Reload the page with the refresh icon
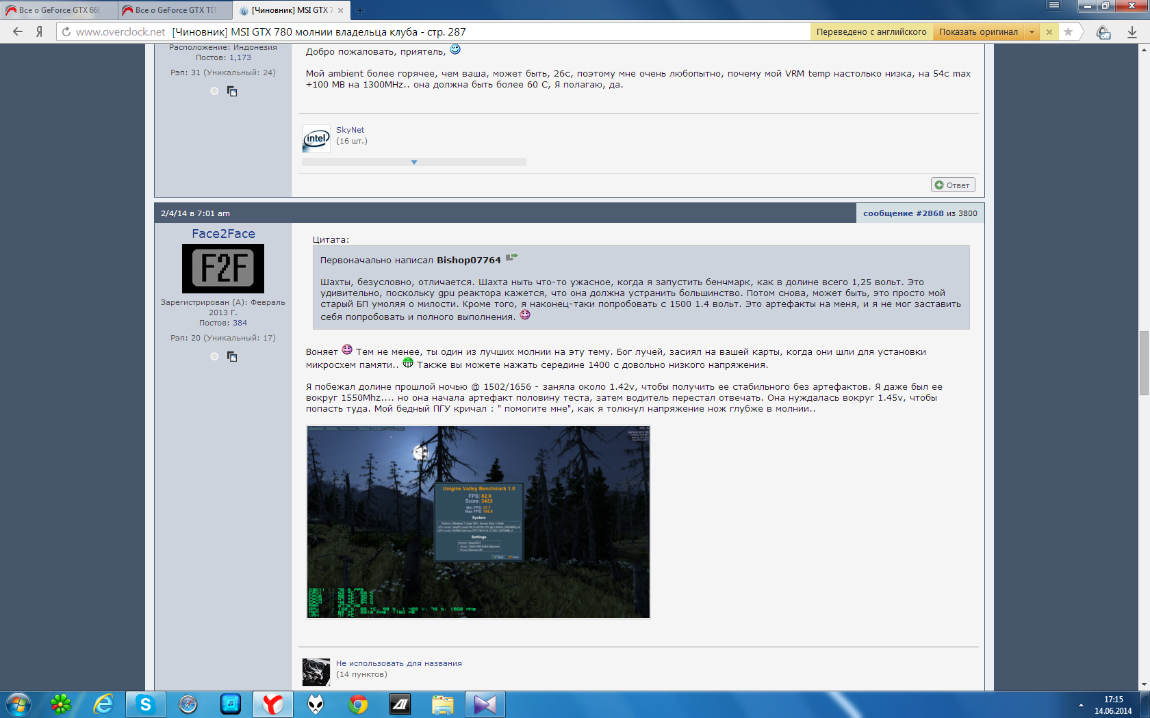The image size is (1150, 718). point(66,31)
